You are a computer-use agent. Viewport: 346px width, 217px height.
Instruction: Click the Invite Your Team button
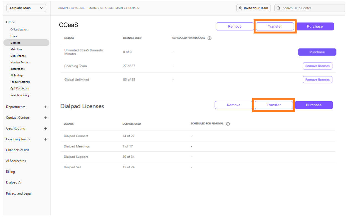254,8
